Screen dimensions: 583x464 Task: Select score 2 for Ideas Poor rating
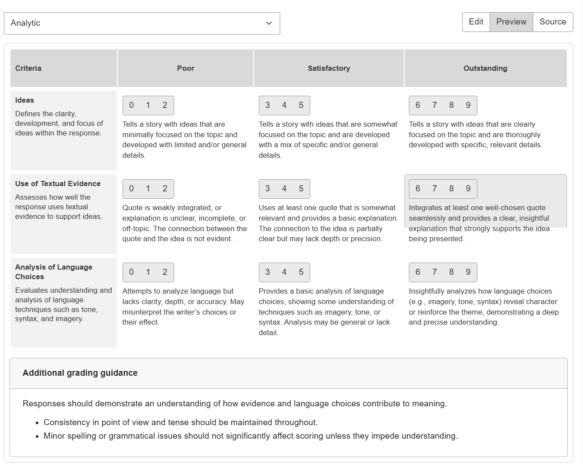(165, 105)
